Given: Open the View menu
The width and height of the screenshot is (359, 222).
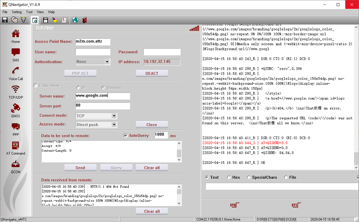Looking at the screenshot, I should pyautogui.click(x=40, y=12).
